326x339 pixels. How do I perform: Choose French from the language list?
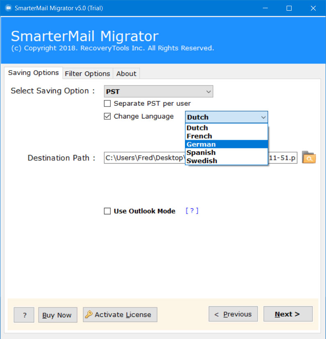(x=226, y=136)
